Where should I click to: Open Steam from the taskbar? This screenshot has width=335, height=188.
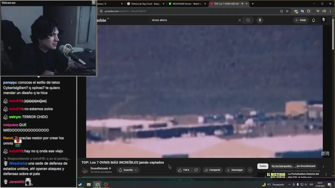[80, 185]
